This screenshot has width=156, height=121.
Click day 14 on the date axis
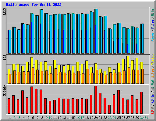[69, 118]
